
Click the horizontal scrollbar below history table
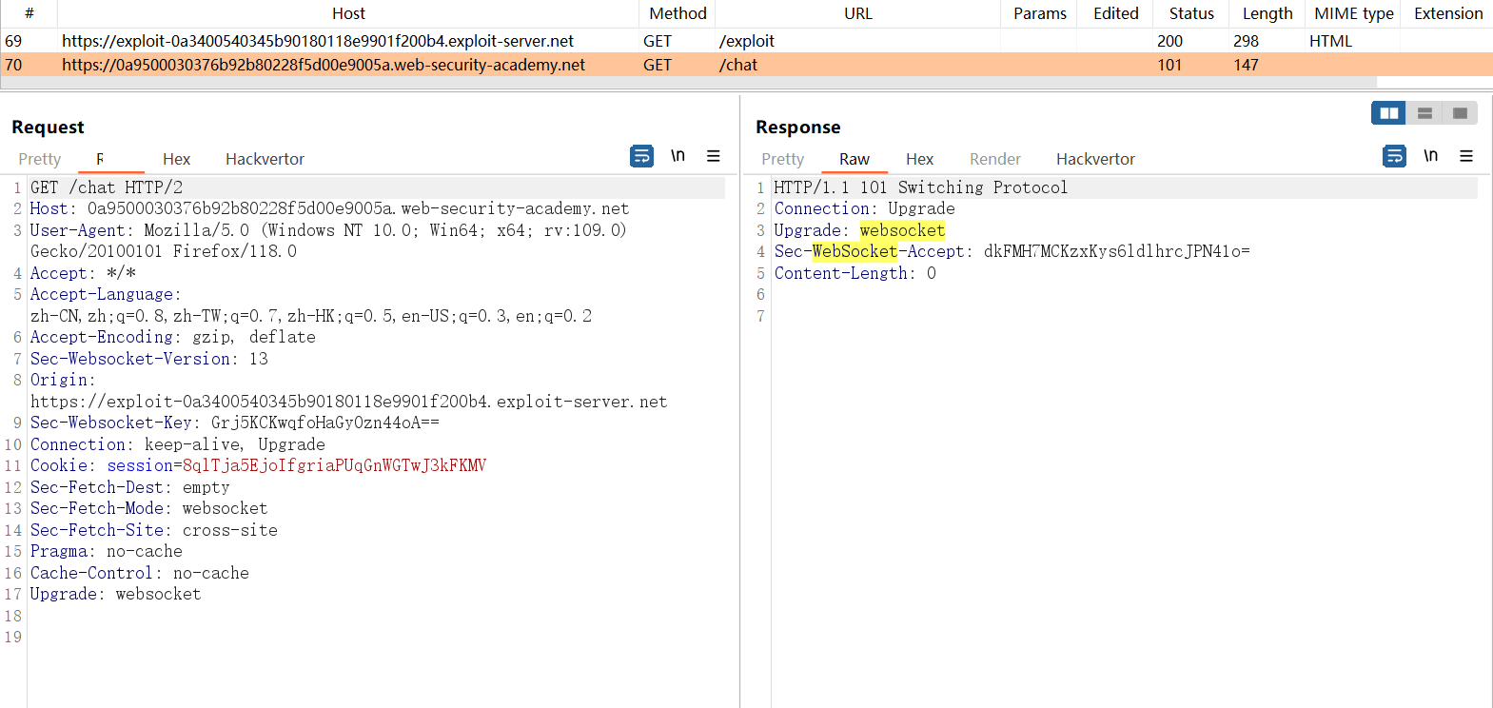(666, 83)
